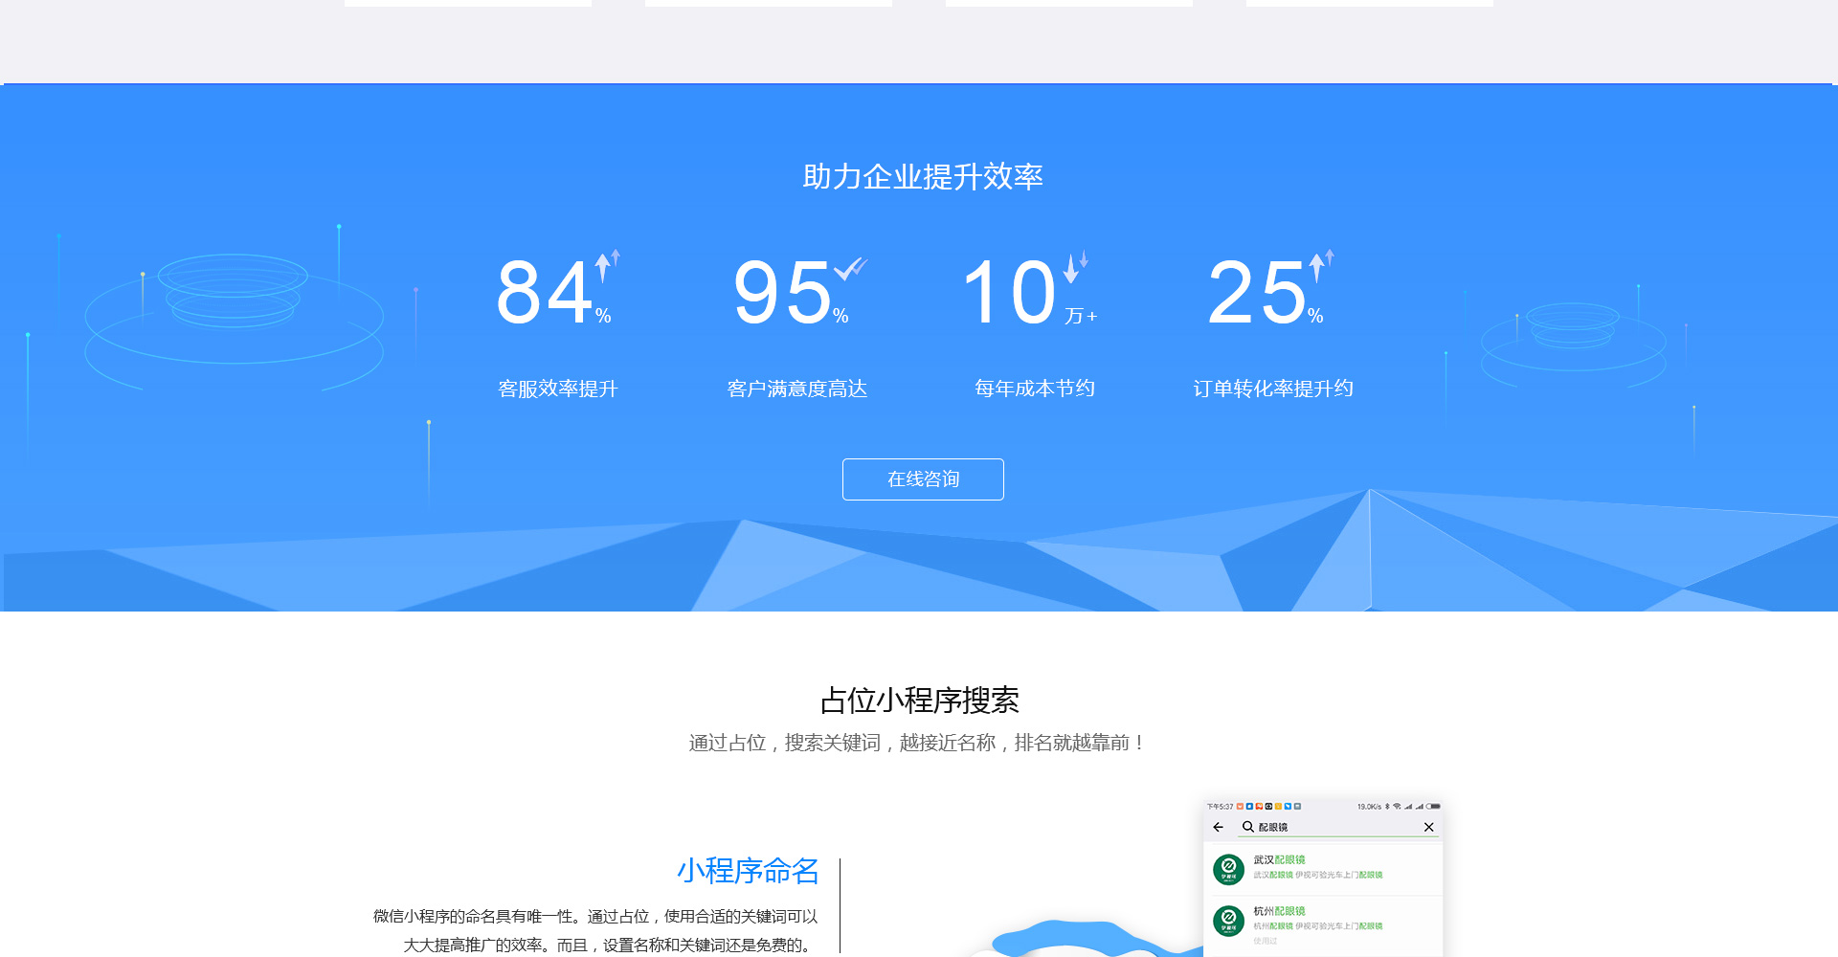Click the magnifier search icon before 配眼镜
Viewport: 1838px width, 957px height.
pos(1247,827)
